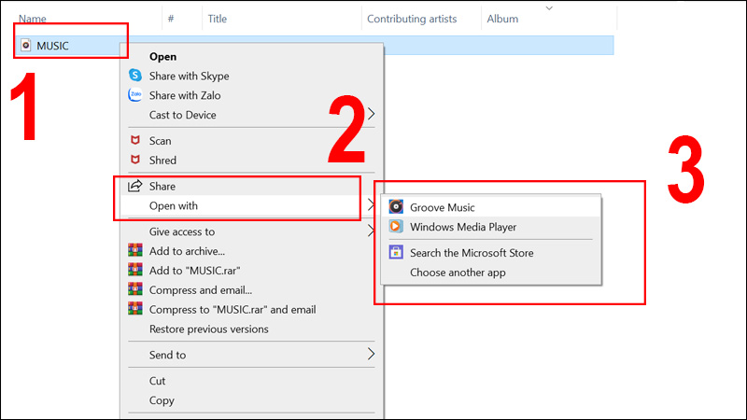
Task: Expand the Open with submenu arrow
Action: (x=371, y=205)
